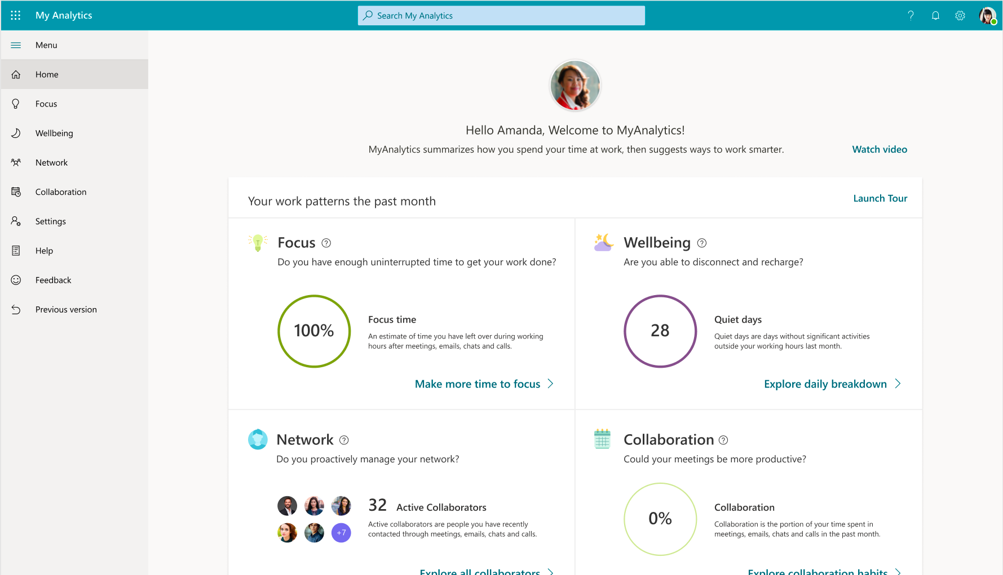Screen dimensions: 1003x575
Task: Show the Network help tooltip
Action: (x=344, y=440)
